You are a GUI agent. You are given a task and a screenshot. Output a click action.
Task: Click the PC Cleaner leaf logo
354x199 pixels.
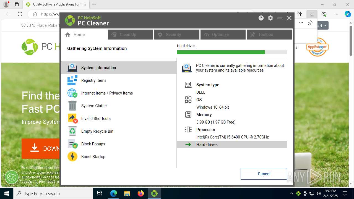70,20
